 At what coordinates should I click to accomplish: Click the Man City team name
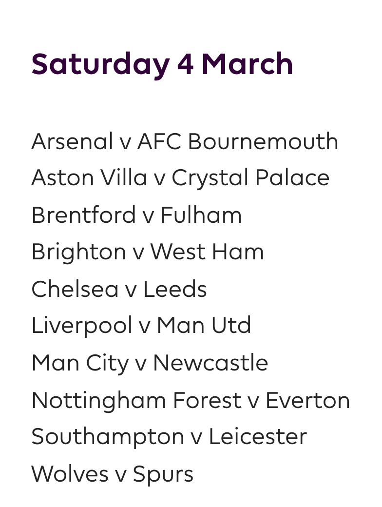(x=80, y=363)
